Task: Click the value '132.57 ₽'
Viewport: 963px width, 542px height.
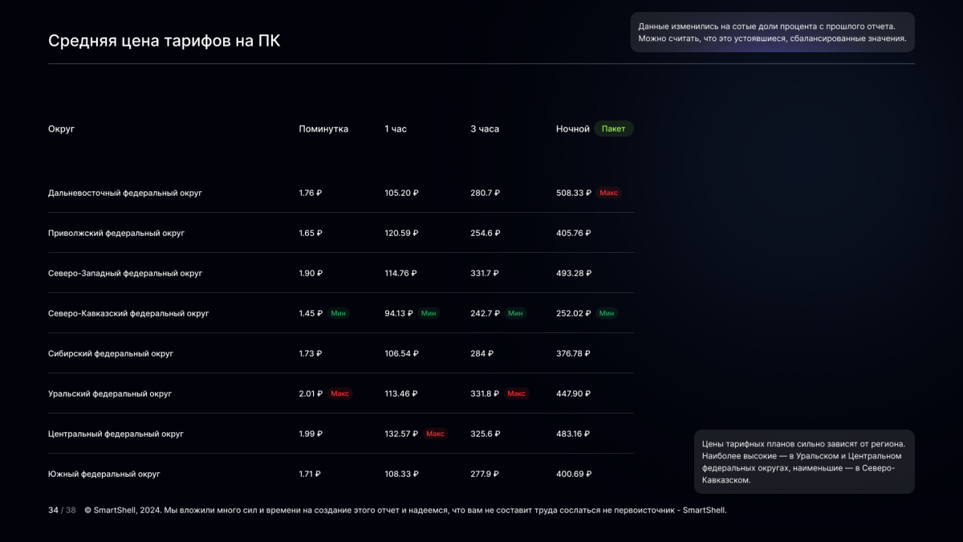Action: [x=401, y=434]
